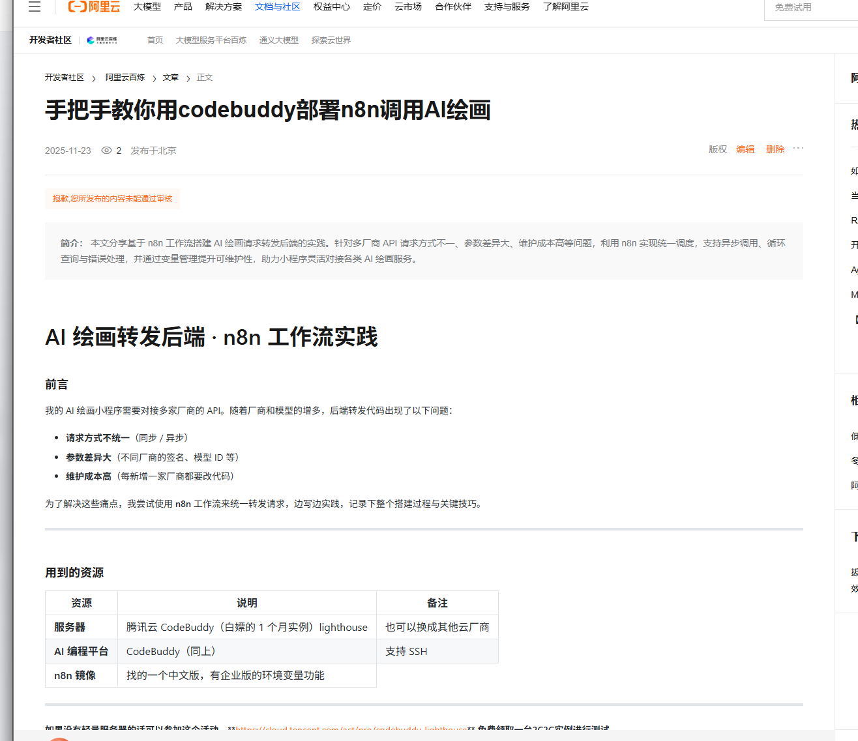Viewport: 858px width, 741px height.
Task: Open the 权益中心 top menu
Action: coord(332,7)
